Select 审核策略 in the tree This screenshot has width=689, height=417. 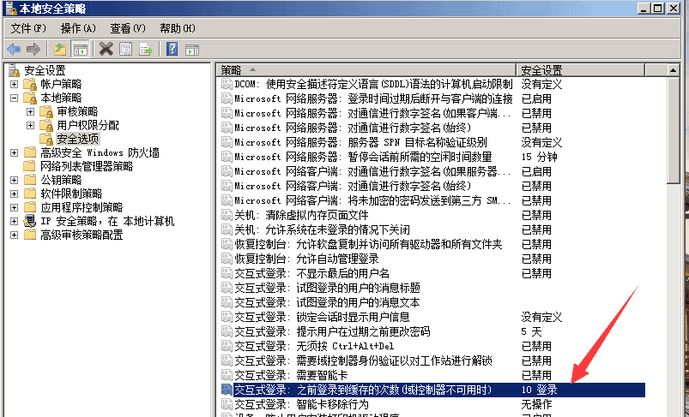[77, 111]
